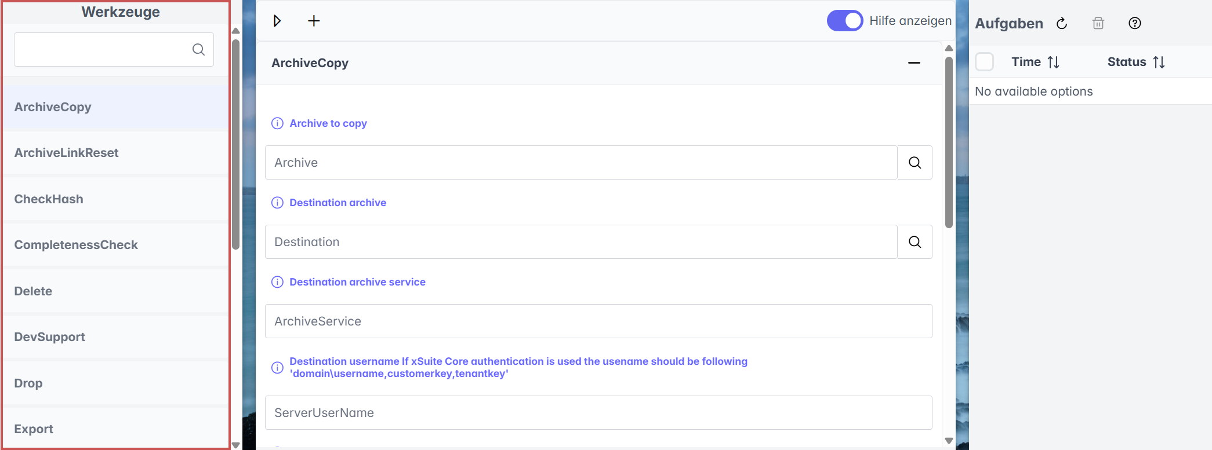The width and height of the screenshot is (1212, 450).
Task: Collapse the ArchiveCopy section with minus icon
Action: [914, 63]
